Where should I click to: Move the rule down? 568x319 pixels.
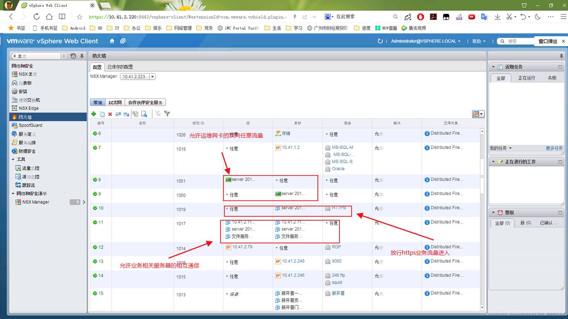[x=126, y=114]
